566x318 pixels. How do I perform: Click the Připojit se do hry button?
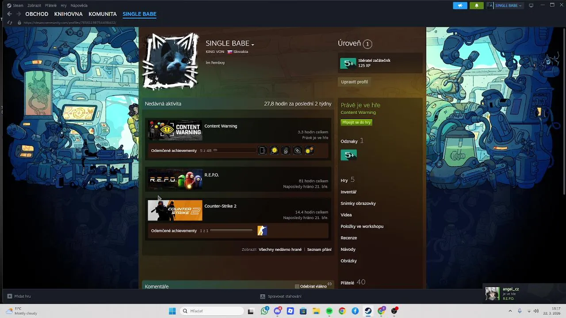[356, 122]
